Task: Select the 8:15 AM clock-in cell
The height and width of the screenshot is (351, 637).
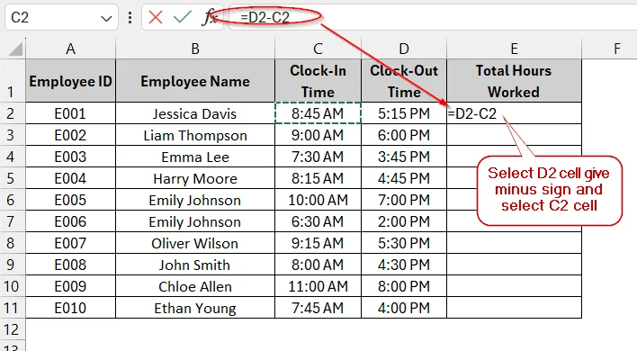Action: (x=318, y=178)
